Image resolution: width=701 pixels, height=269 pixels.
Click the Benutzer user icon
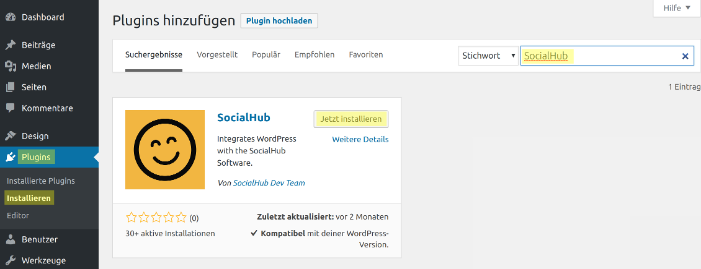click(11, 239)
